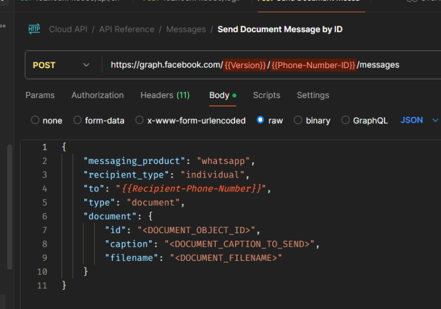The height and width of the screenshot is (309, 441).
Task: Switch to the Authorization tab
Action: click(x=98, y=95)
